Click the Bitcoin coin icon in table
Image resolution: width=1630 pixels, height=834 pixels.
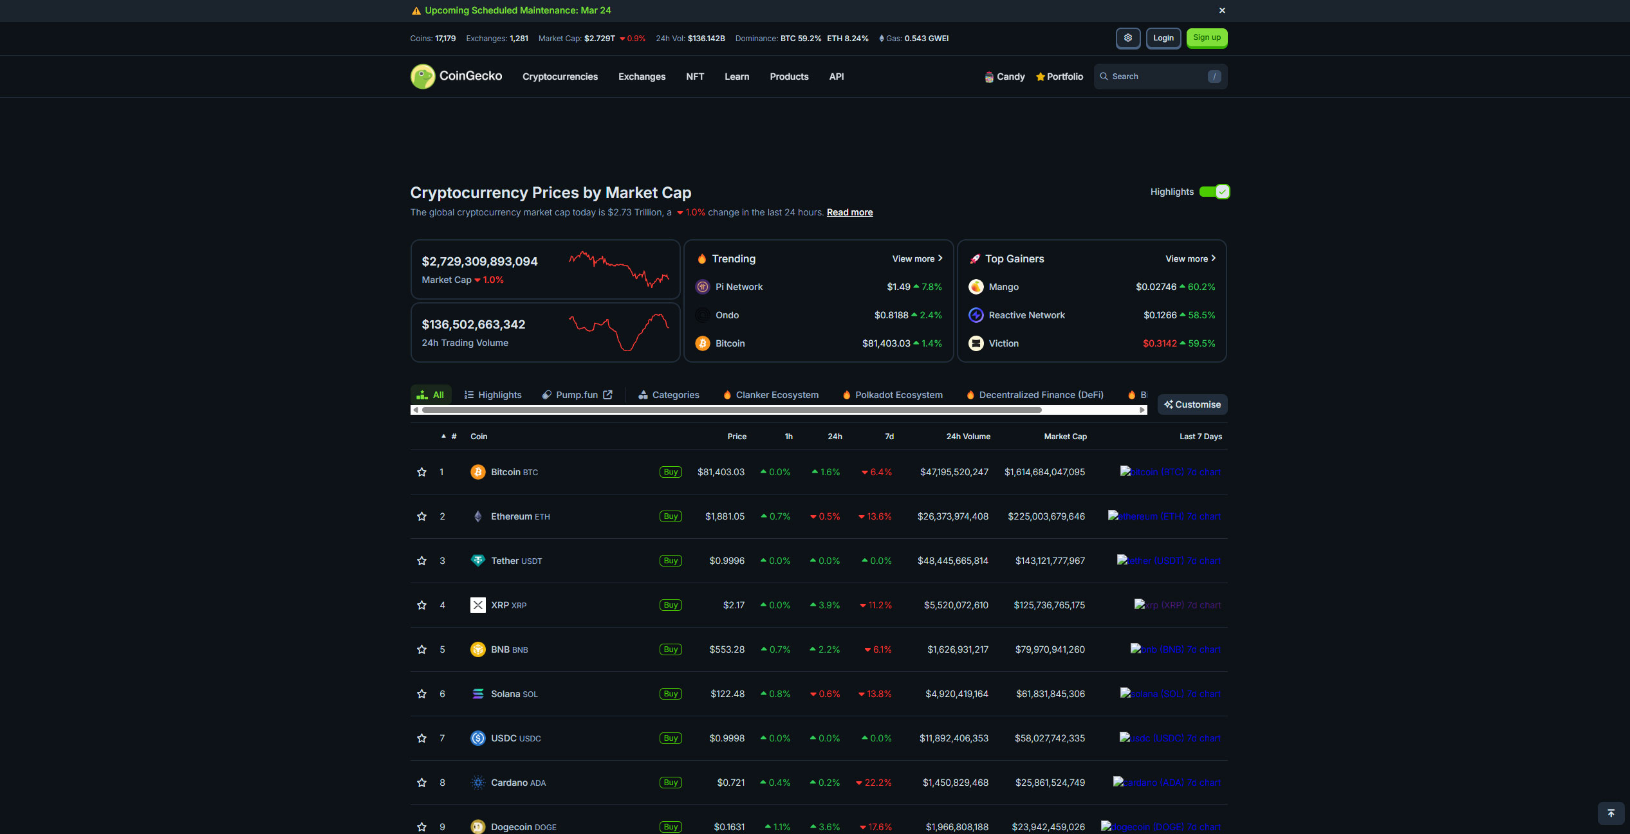click(477, 472)
